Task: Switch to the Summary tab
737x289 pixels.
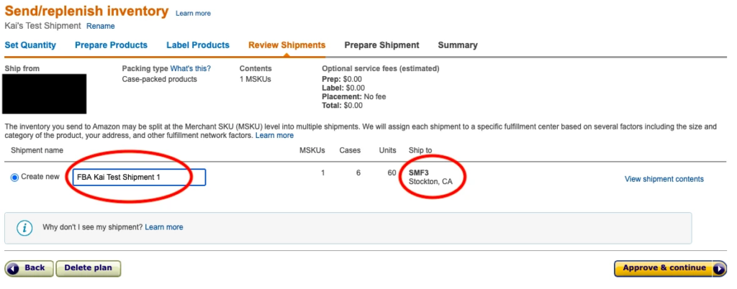Action: pyautogui.click(x=457, y=45)
